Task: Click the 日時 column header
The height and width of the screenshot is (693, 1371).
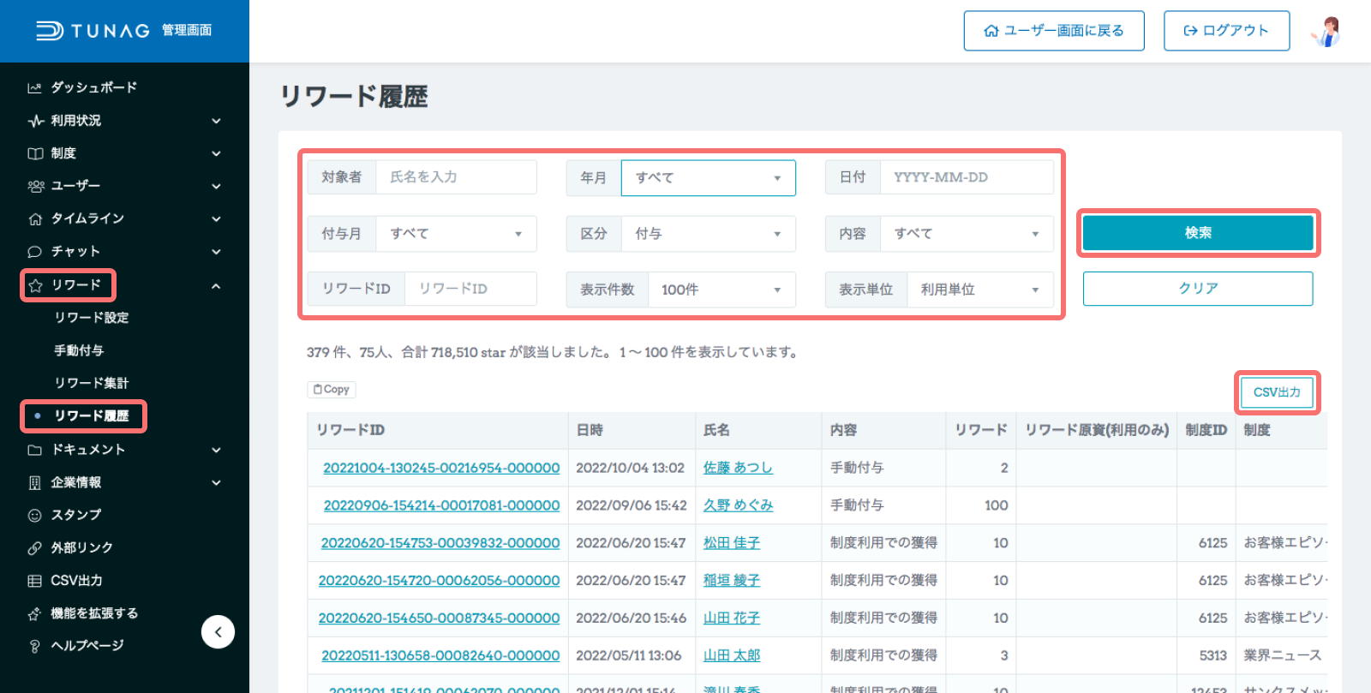Action: (x=632, y=430)
